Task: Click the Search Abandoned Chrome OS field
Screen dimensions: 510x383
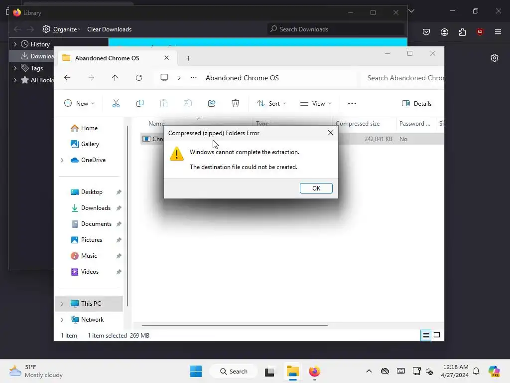Action: point(403,78)
